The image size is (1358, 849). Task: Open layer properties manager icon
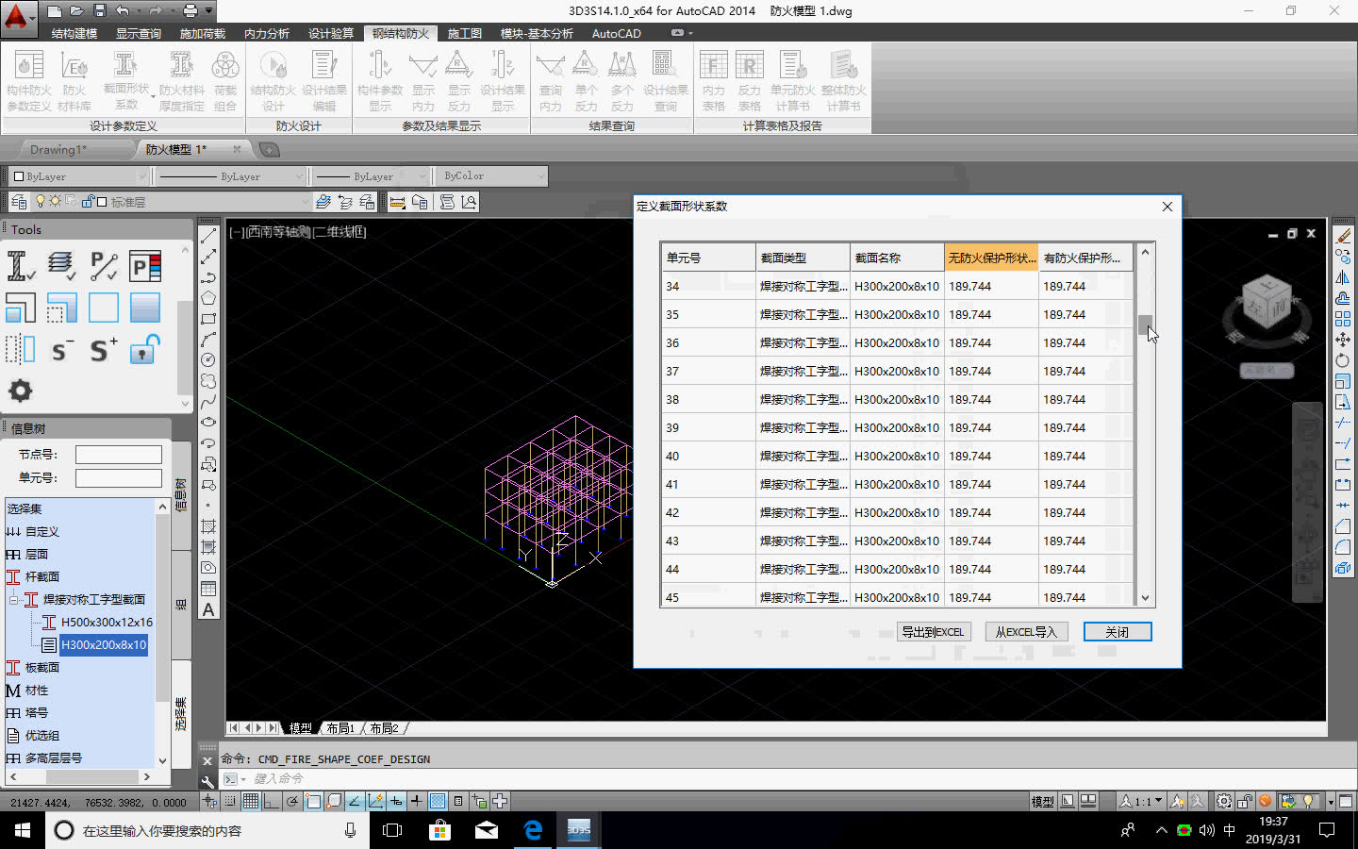(19, 202)
